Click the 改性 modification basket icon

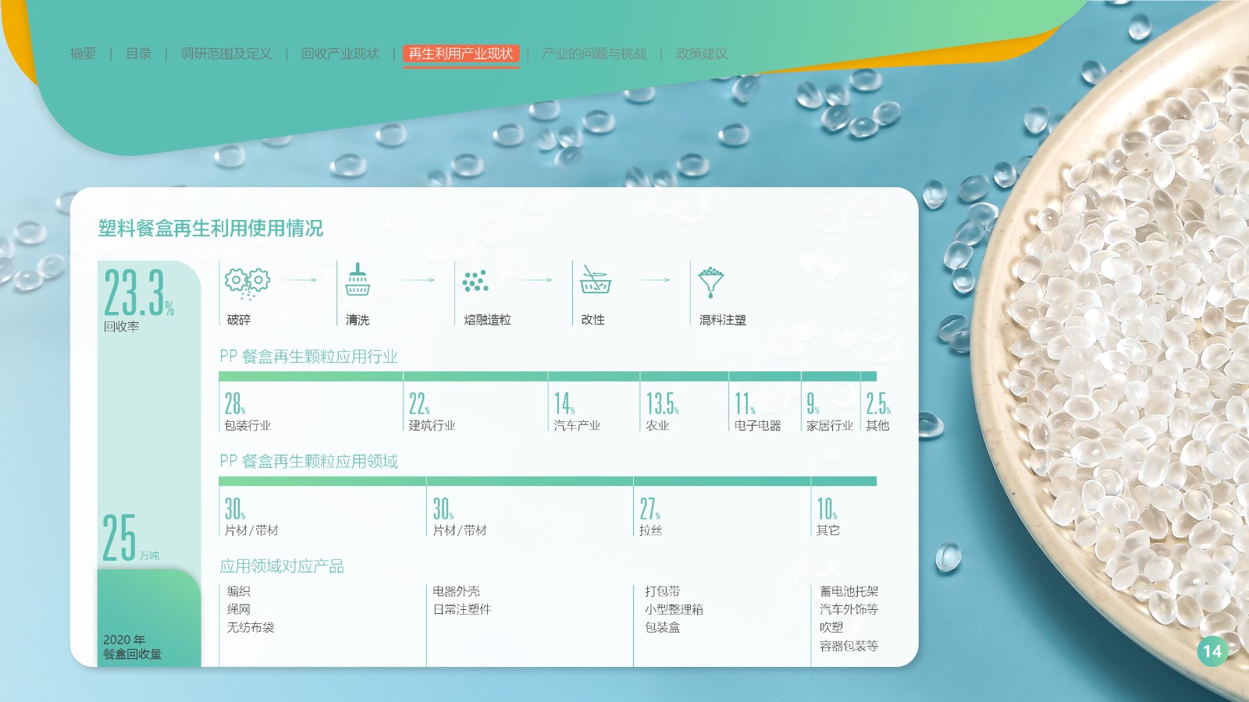click(595, 279)
